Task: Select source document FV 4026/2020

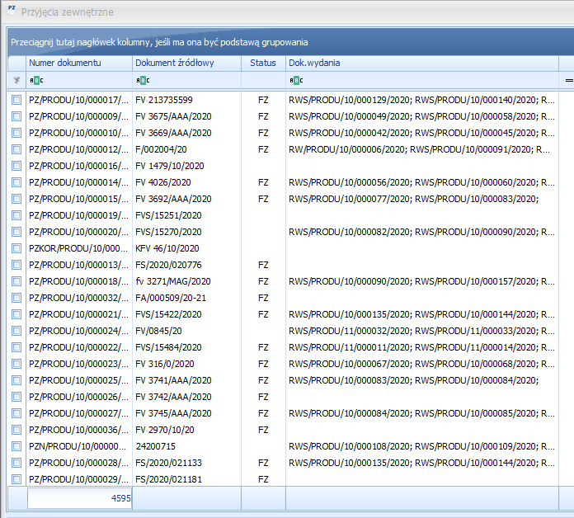Action: coord(163,182)
